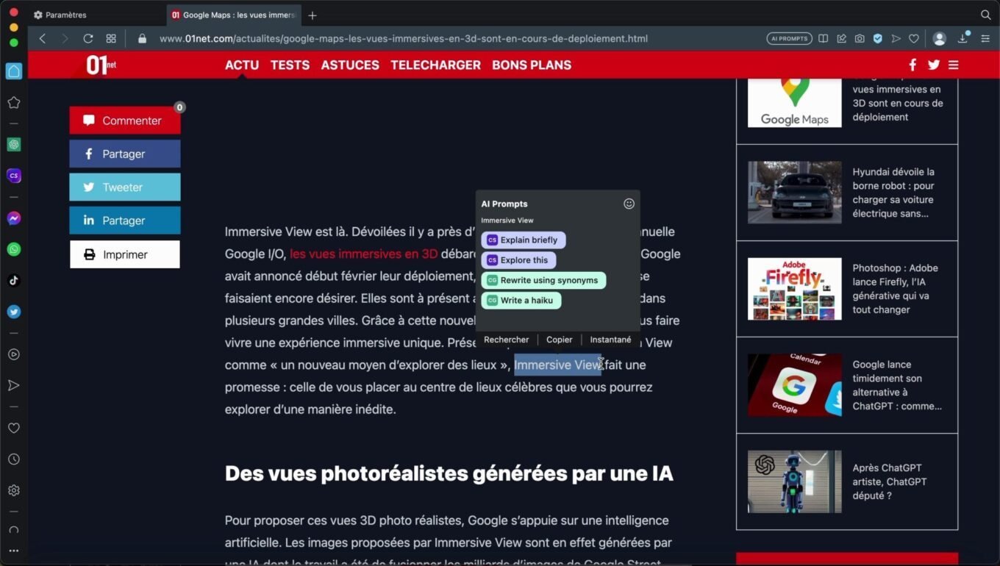Screen dimensions: 1000x566
Task: Open the reader mode book icon
Action: click(824, 38)
